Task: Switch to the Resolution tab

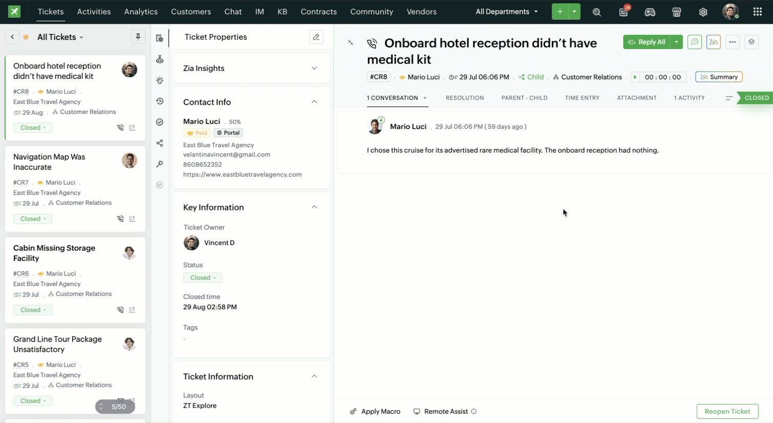Action: (464, 98)
